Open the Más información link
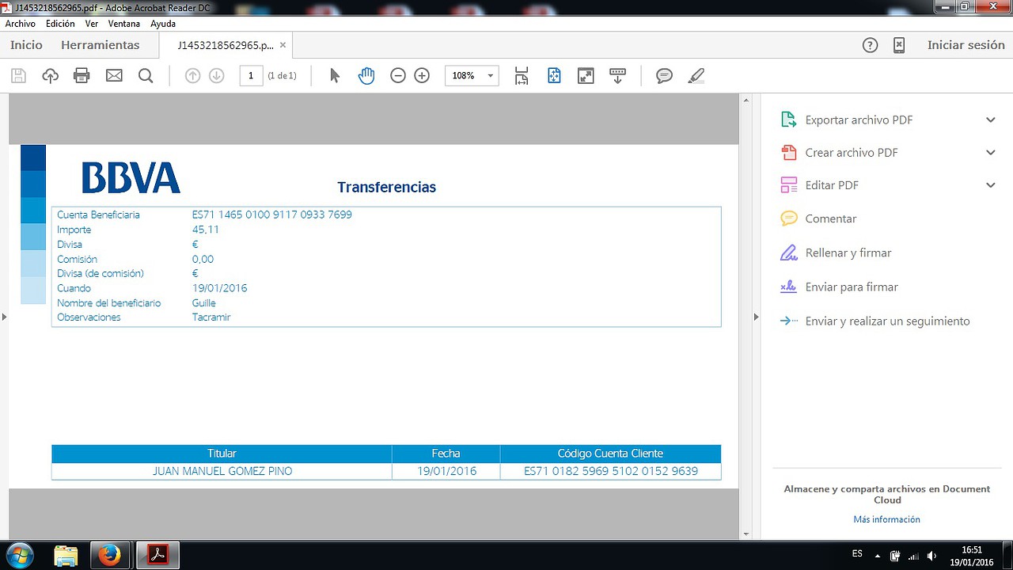The image size is (1013, 570). 886,519
